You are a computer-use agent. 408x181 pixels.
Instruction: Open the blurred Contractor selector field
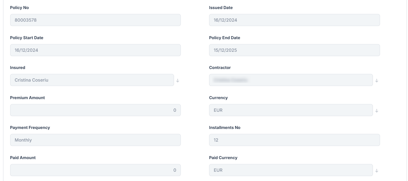point(291,80)
